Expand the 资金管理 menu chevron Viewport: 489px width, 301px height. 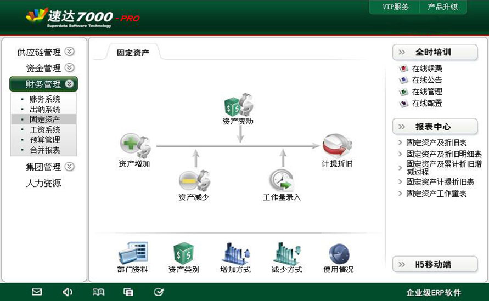(x=69, y=68)
